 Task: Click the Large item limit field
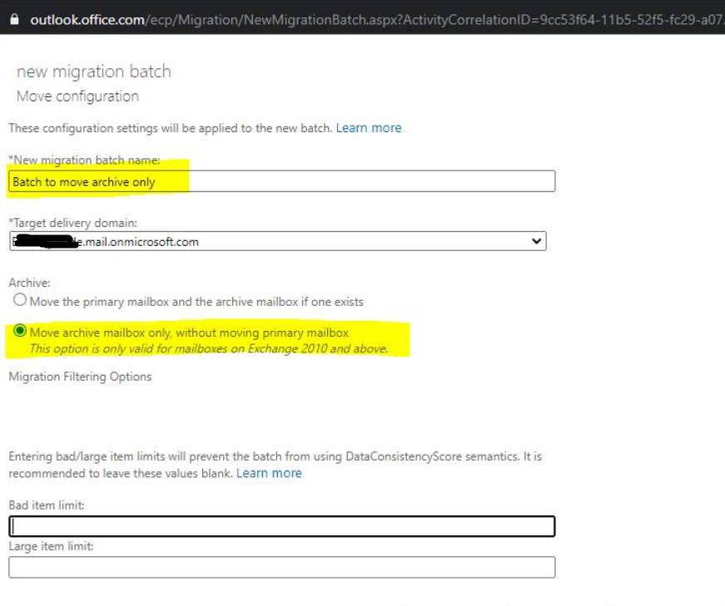click(x=282, y=567)
